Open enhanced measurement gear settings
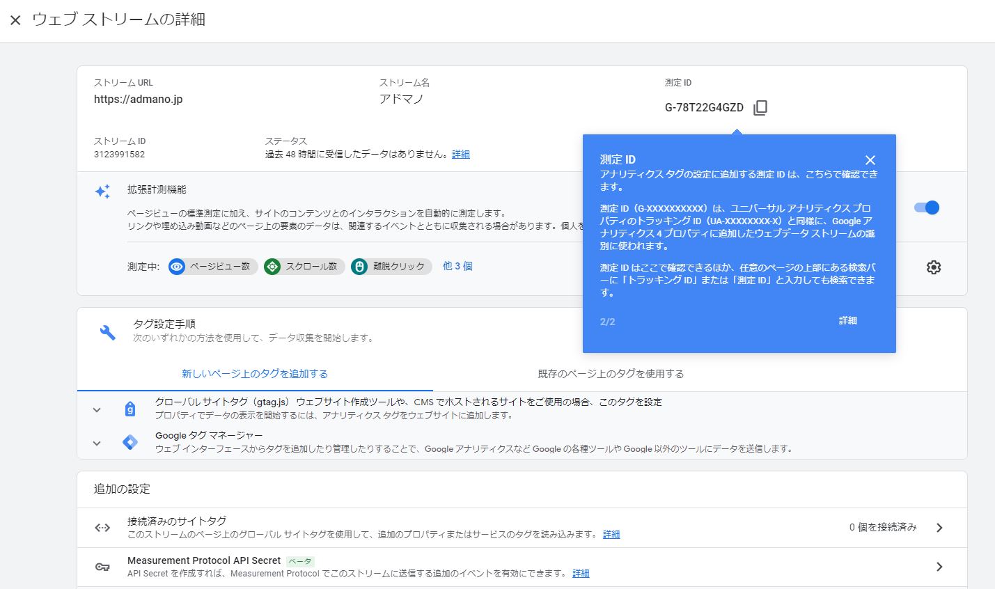Image resolution: width=995 pixels, height=589 pixels. (934, 267)
